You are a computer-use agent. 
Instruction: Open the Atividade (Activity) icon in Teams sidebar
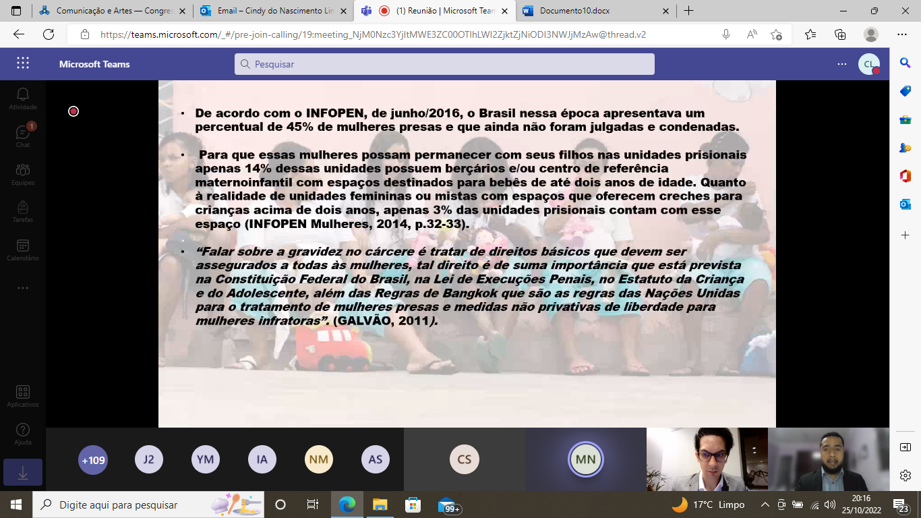[x=23, y=98]
